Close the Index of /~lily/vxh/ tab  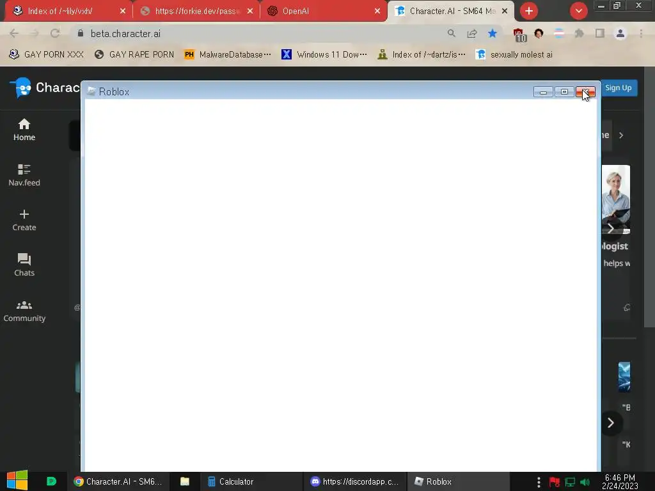pos(122,12)
